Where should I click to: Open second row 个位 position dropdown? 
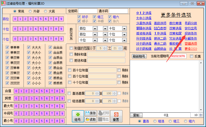pyautogui.click(x=124, y=34)
